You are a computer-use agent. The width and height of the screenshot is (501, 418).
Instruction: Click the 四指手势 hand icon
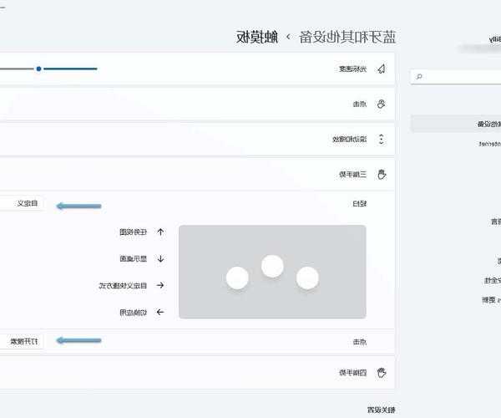(382, 370)
